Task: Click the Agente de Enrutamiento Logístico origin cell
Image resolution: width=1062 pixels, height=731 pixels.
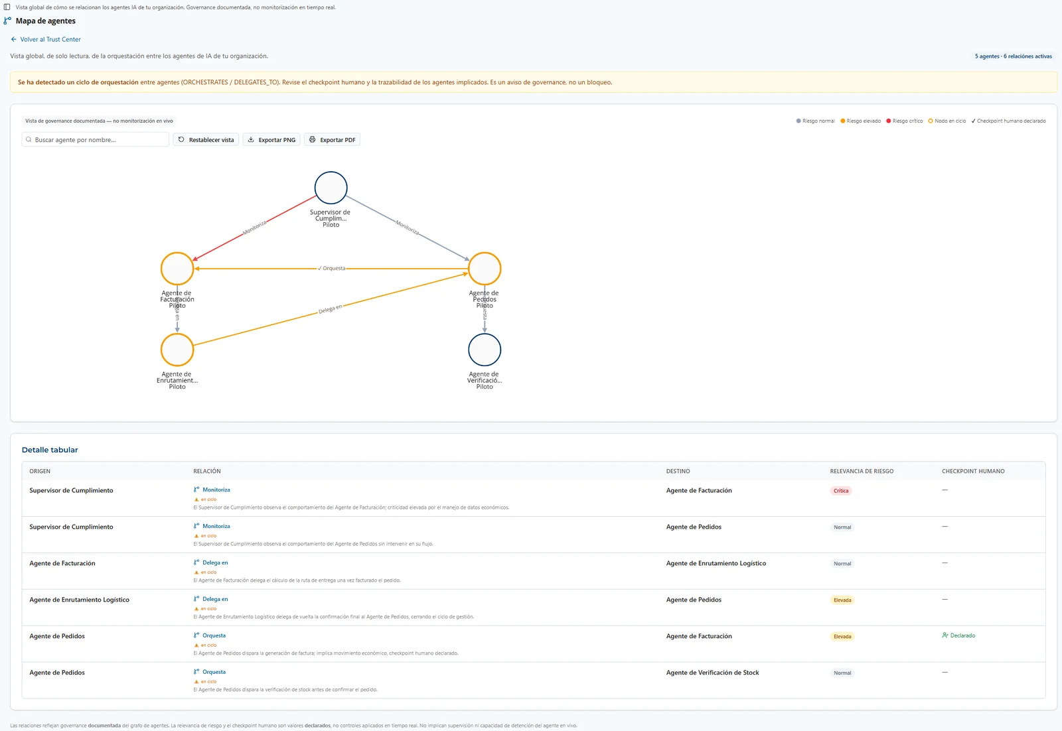Action: pyautogui.click(x=80, y=600)
